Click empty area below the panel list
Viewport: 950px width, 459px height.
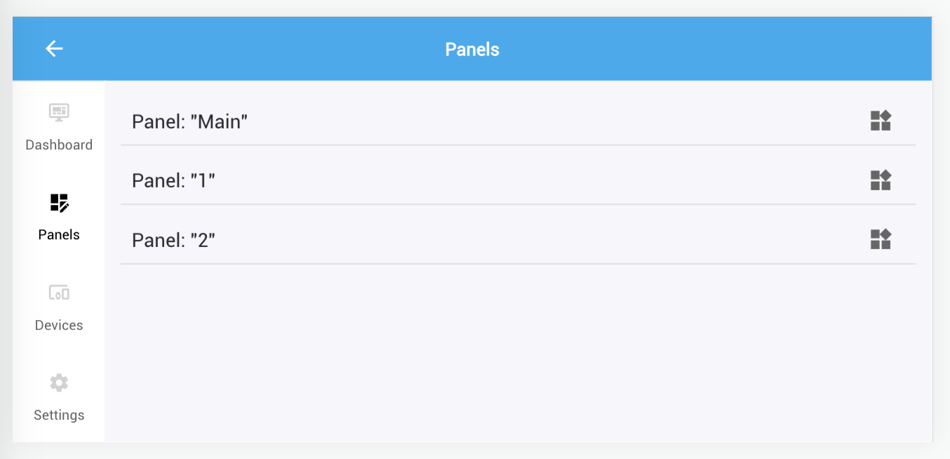519,351
